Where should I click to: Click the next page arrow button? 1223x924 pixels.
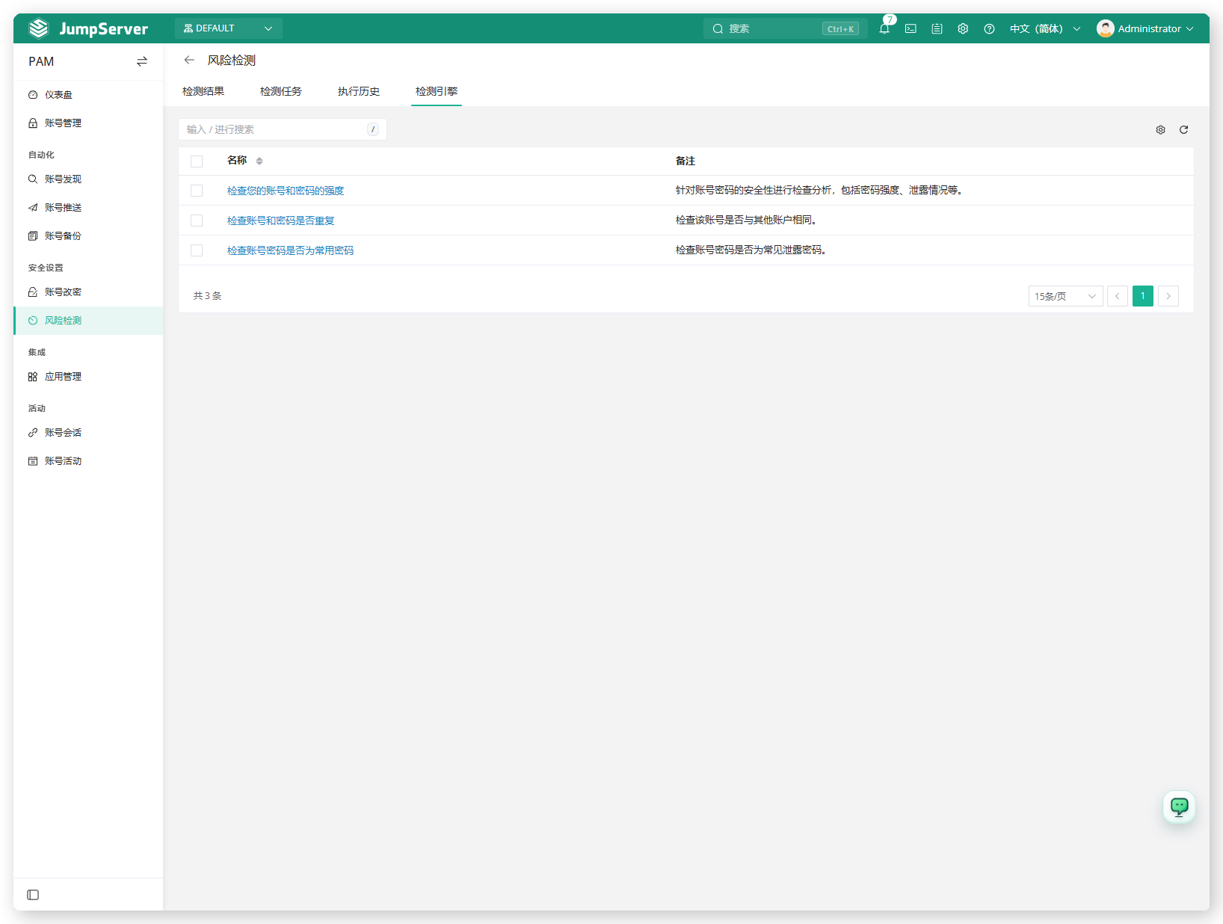[x=1168, y=296]
